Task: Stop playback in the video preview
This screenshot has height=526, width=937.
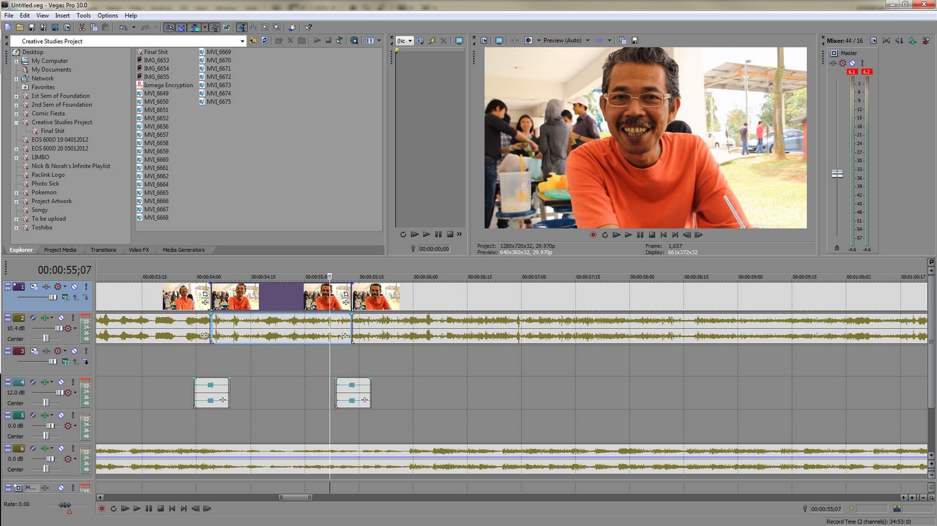Action: pos(652,235)
